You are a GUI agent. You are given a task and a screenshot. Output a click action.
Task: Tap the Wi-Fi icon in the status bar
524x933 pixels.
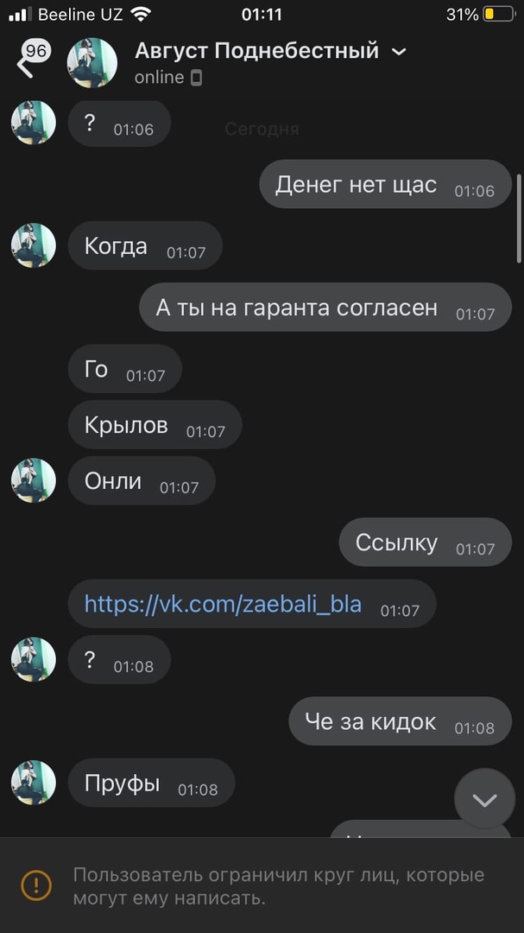coord(141,15)
